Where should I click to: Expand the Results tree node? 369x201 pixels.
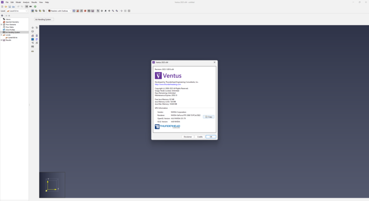tap(1, 40)
